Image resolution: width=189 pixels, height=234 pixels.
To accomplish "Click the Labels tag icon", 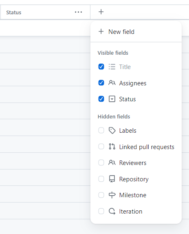I will (x=112, y=130).
